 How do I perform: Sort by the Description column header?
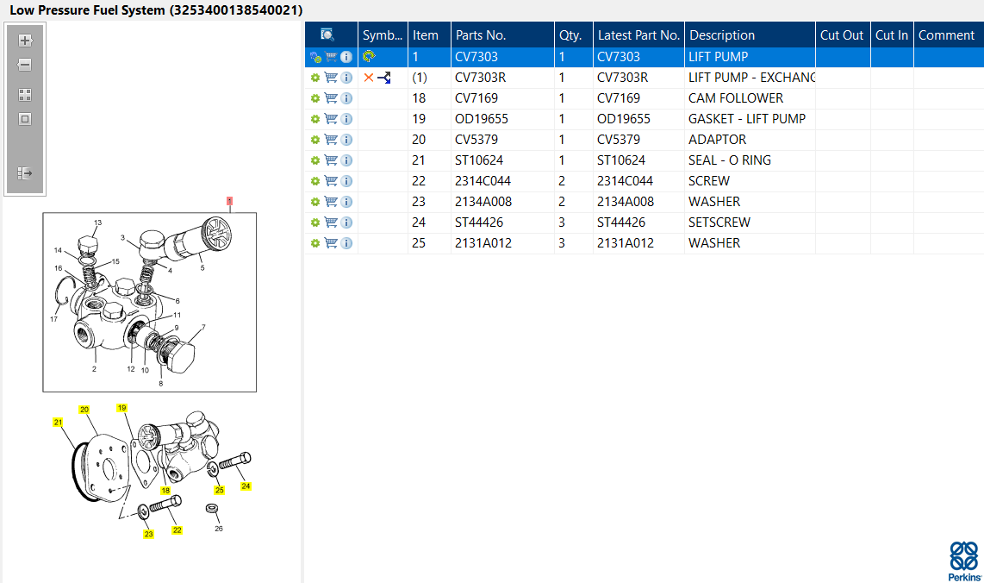pyautogui.click(x=750, y=35)
